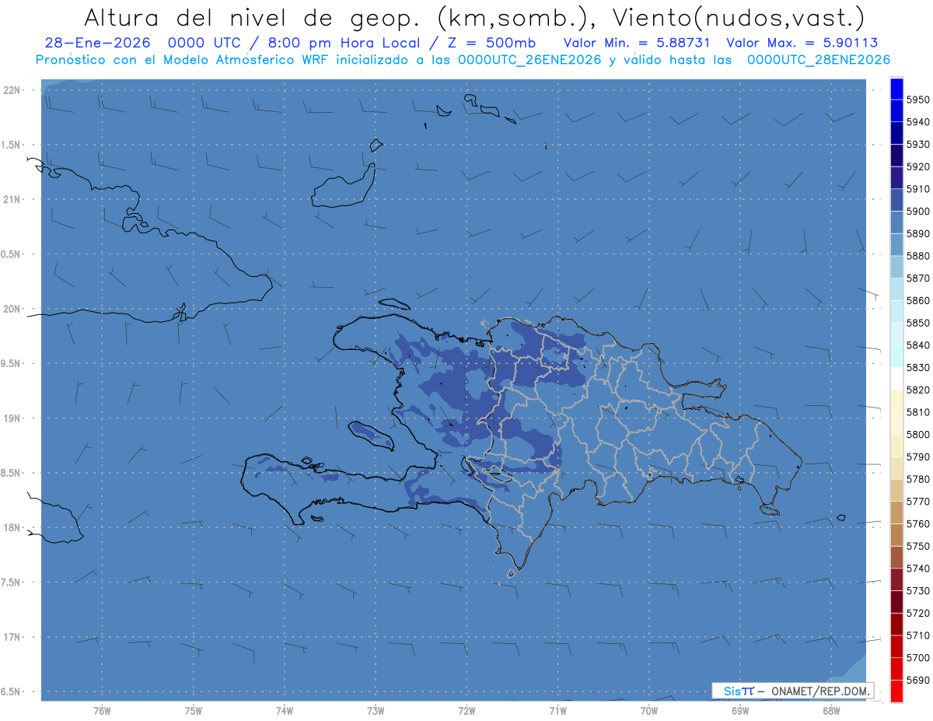
Task: Click the '7.5N' latitude label
Action: click(x=11, y=583)
